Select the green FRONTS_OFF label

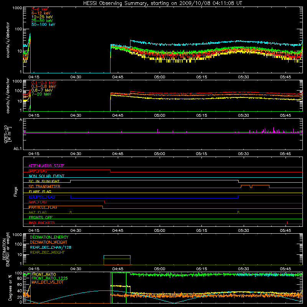(x=41, y=218)
